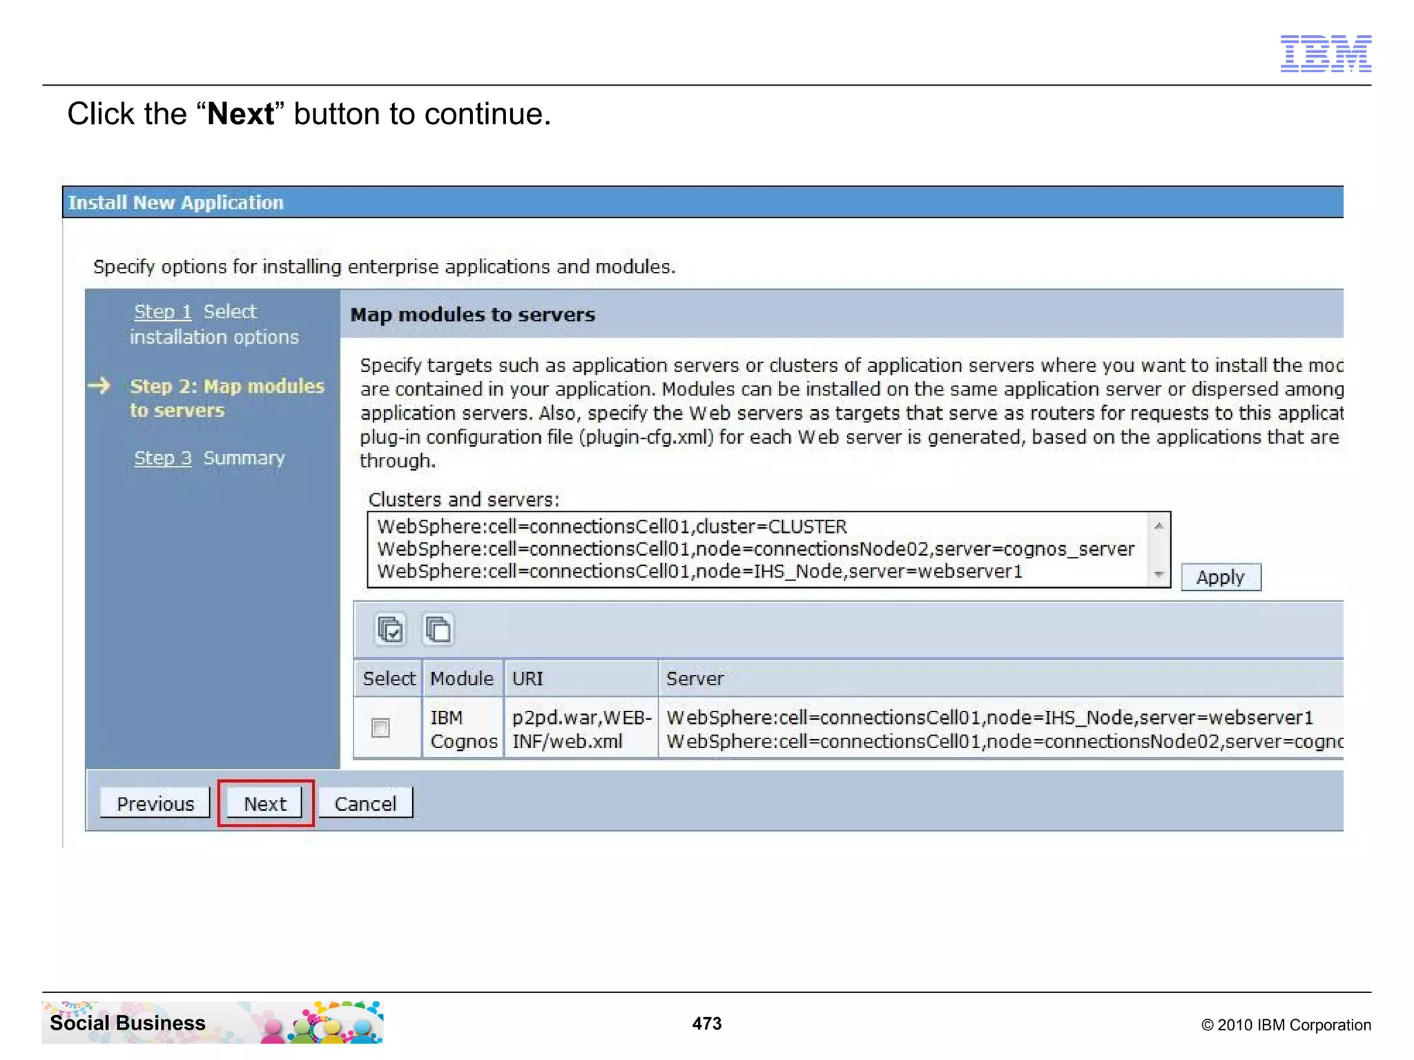
Task: Click the Map modules to servers heading
Action: point(472,315)
